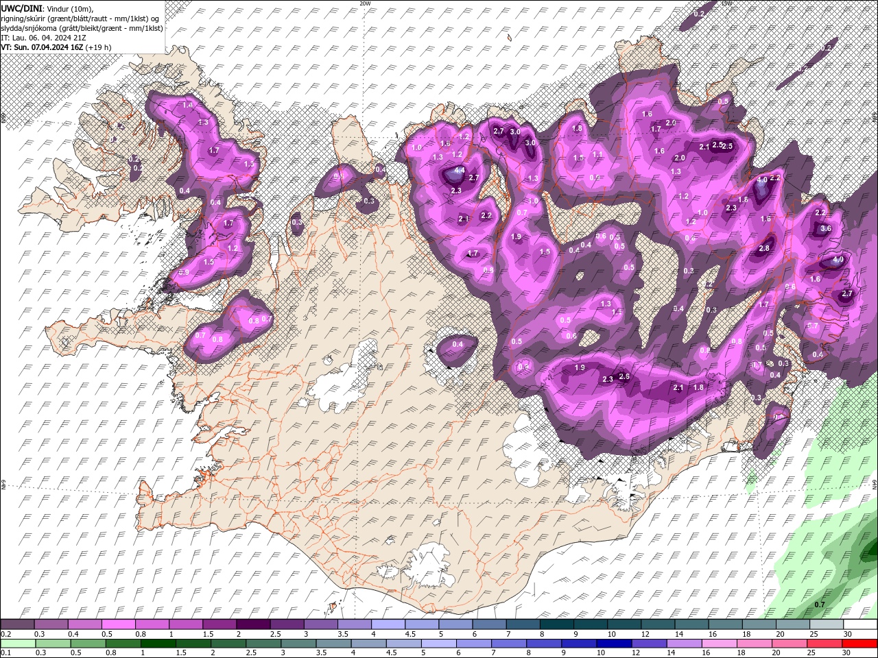Image resolution: width=878 pixels, height=658 pixels.
Task: Select the bright pink snow swatch for 0.5–0.8
Action: coord(119,624)
